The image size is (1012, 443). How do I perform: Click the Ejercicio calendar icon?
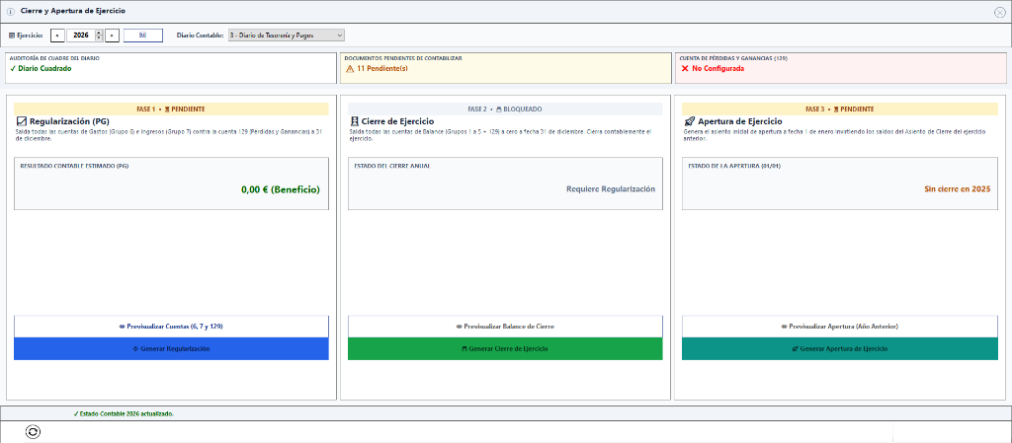(x=12, y=36)
